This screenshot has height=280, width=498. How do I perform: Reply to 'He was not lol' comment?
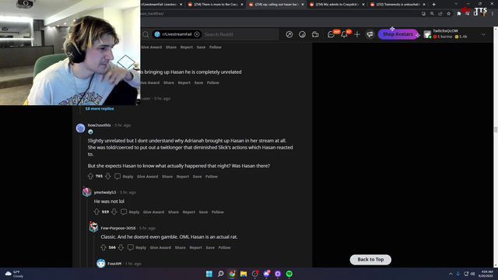click(x=130, y=212)
